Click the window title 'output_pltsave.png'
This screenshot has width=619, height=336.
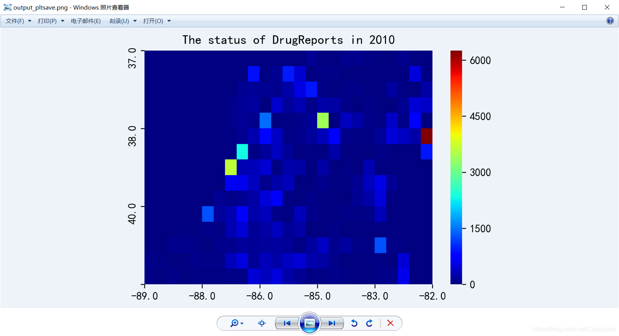coord(41,7)
